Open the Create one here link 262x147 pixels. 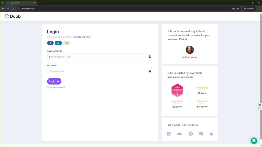click(x=82, y=37)
